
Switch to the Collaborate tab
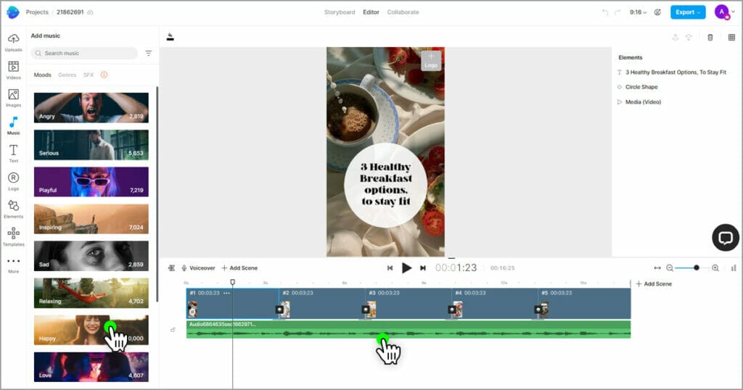tap(403, 12)
